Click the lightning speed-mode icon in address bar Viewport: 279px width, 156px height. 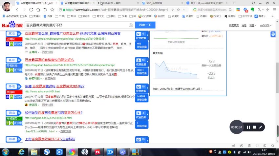pos(173,10)
